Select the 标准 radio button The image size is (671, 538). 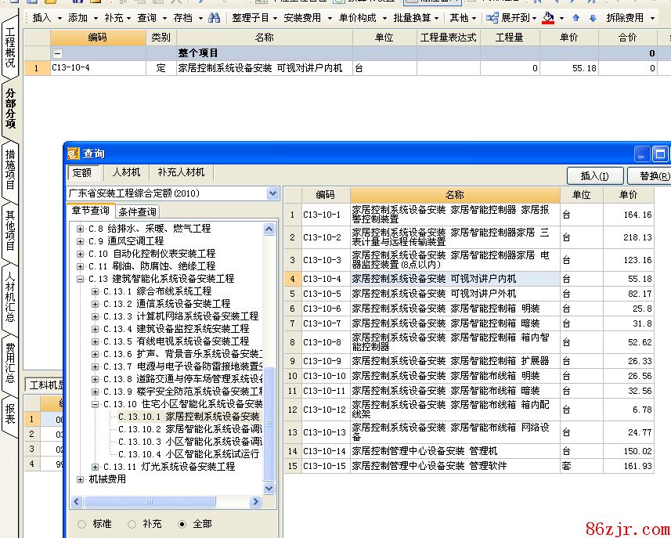pyautogui.click(x=82, y=523)
